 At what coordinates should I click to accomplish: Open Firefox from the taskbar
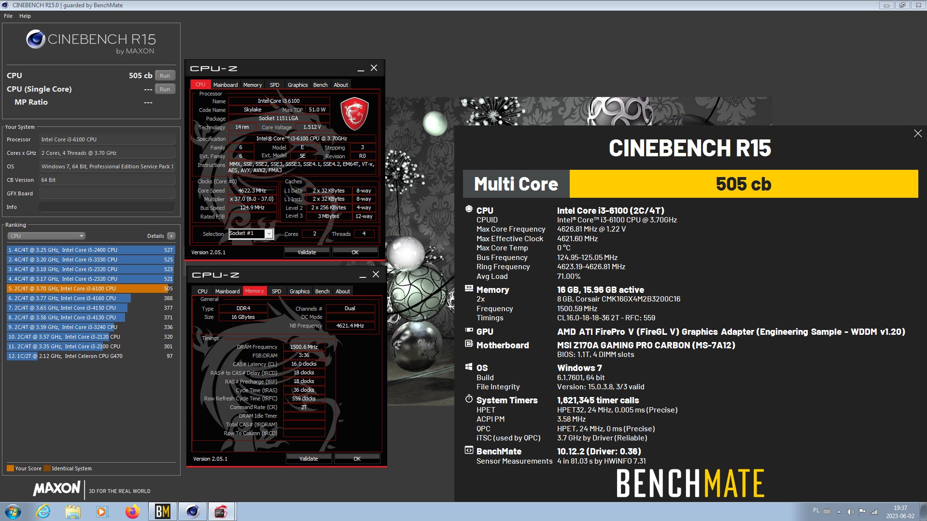(x=132, y=511)
